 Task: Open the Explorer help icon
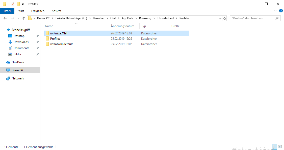click(x=281, y=11)
